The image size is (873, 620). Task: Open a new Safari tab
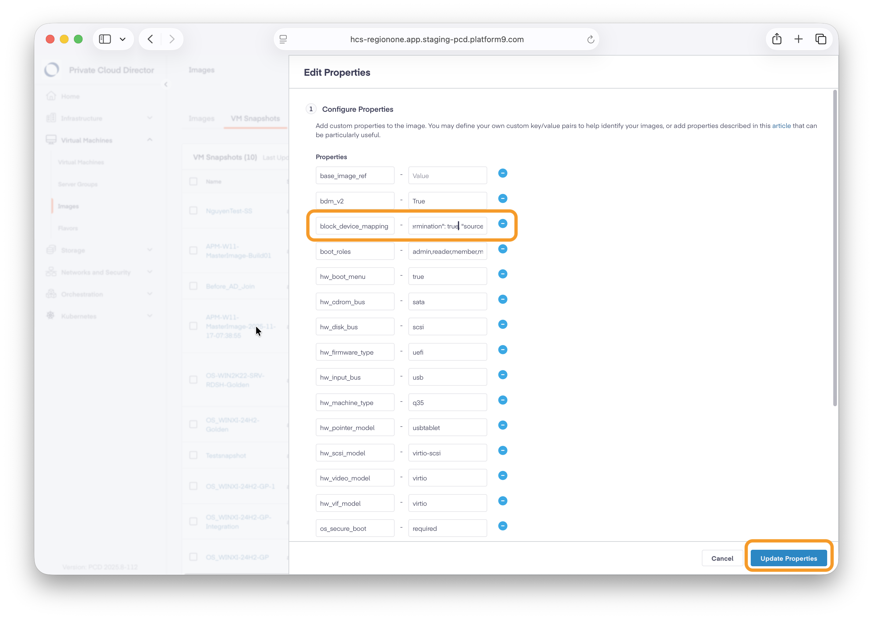798,39
